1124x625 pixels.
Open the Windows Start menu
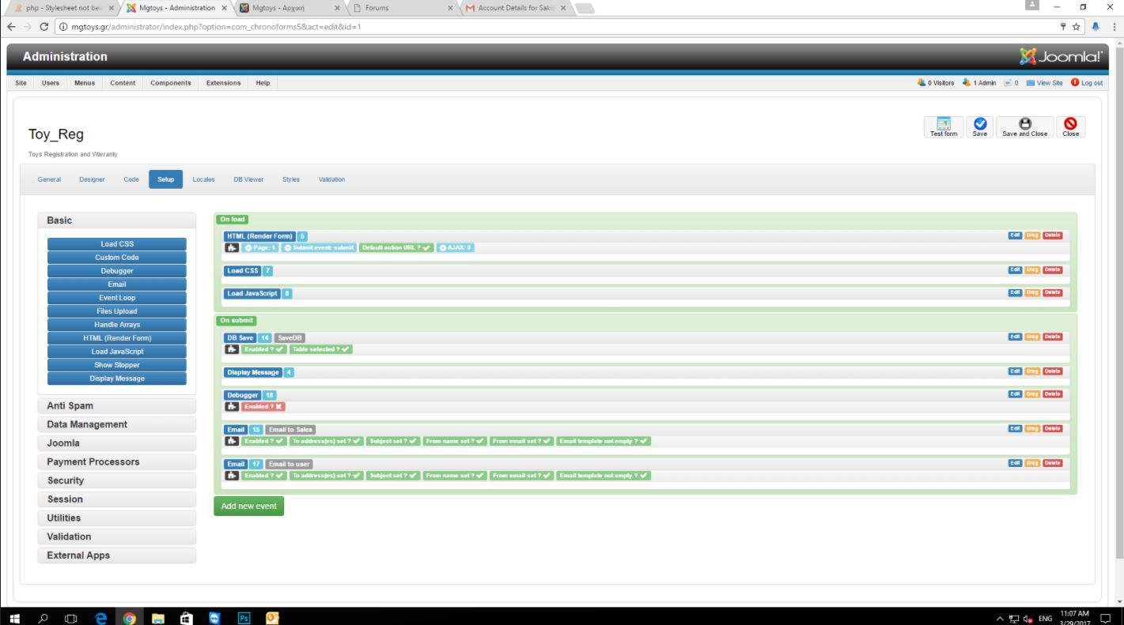[14, 618]
